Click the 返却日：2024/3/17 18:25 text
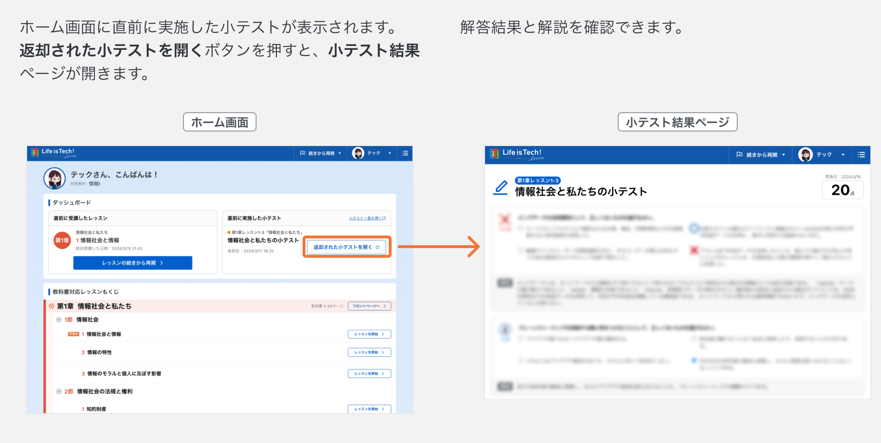Image resolution: width=881 pixels, height=443 pixels. click(x=251, y=251)
